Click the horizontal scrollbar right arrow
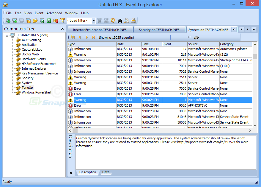This screenshot has height=187, width=261. [x=250, y=130]
